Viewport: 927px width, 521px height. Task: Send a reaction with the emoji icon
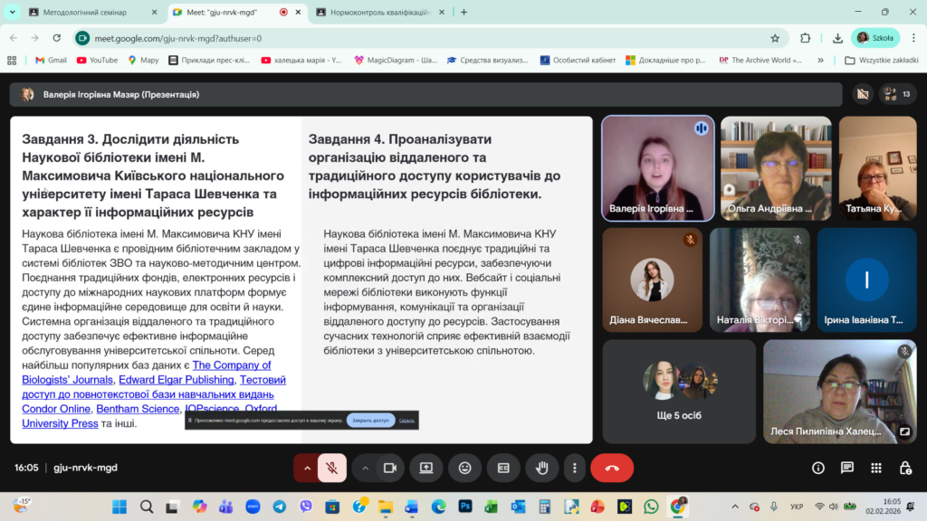pyautogui.click(x=465, y=468)
